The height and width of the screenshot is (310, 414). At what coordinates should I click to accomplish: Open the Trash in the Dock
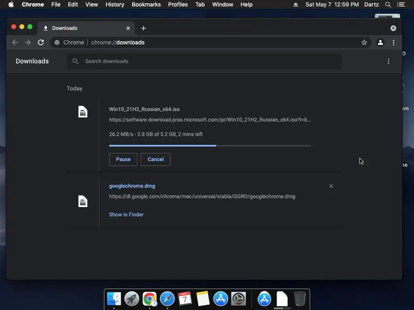(300, 299)
